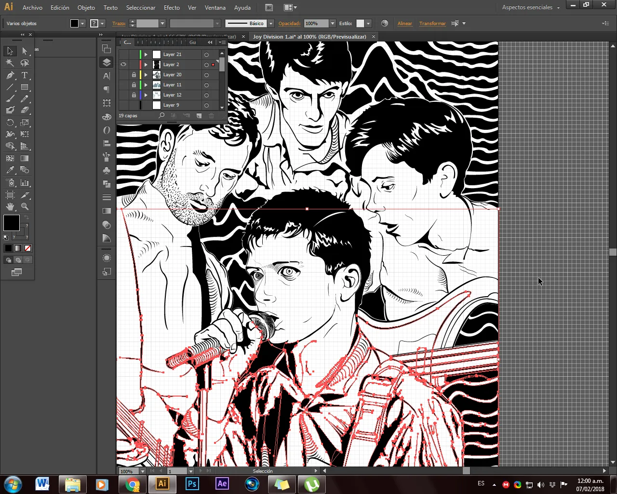
Task: Open the Character panel icon
Action: 107,76
